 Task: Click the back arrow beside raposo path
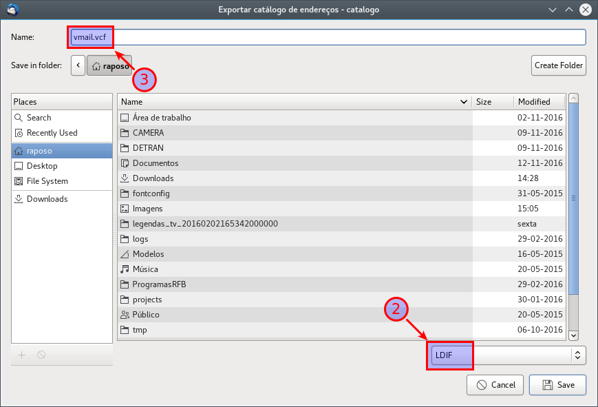pos(78,65)
